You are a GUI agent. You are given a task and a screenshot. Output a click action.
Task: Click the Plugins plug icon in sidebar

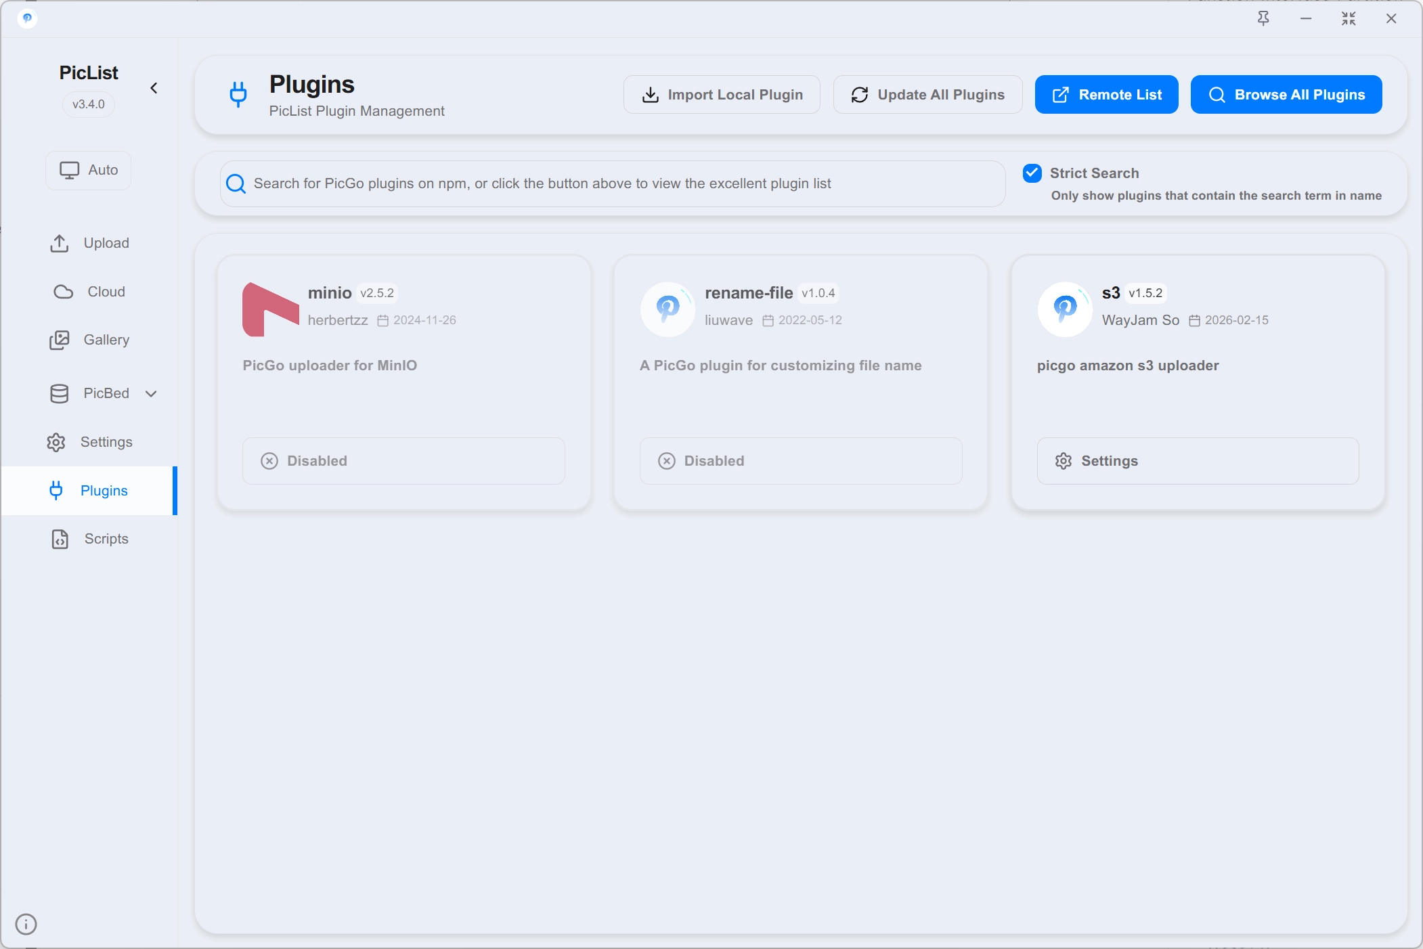pyautogui.click(x=56, y=491)
